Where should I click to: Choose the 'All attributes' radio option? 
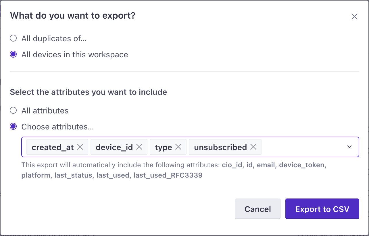[13, 111]
